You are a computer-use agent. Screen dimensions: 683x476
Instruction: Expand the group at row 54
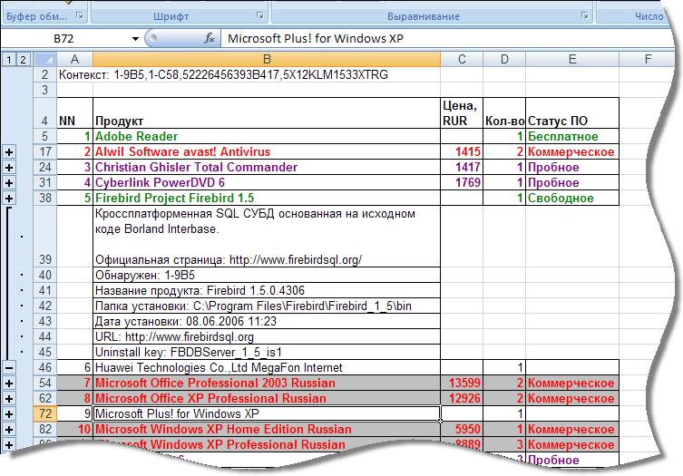tap(9, 384)
